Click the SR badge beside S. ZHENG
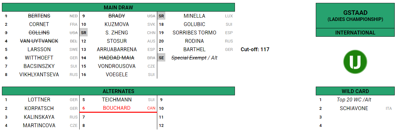The width and height of the screenshot is (397, 133). coord(83,33)
